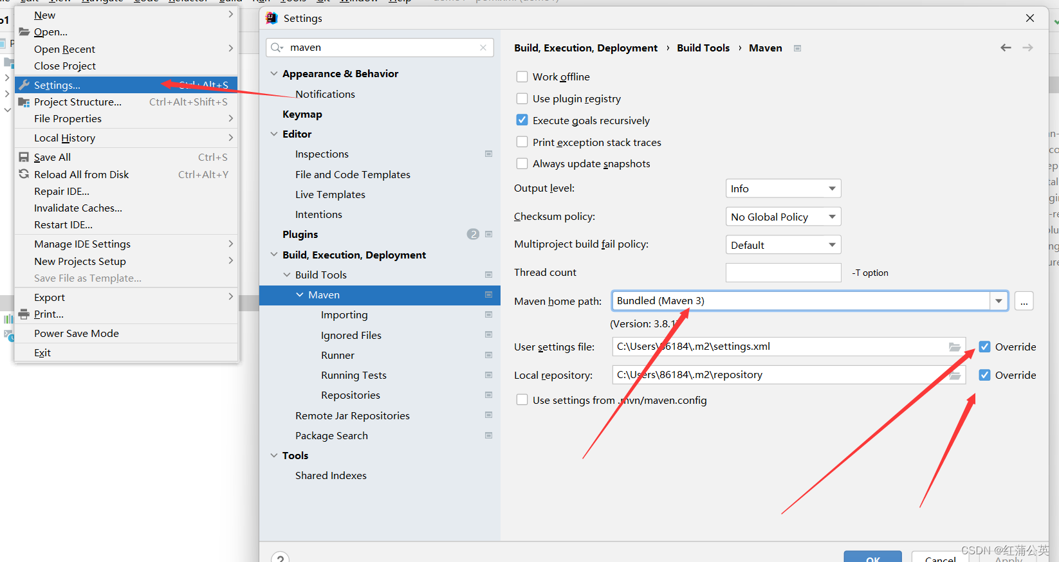
Task: Open the New submenu in File menu
Action: [126, 15]
